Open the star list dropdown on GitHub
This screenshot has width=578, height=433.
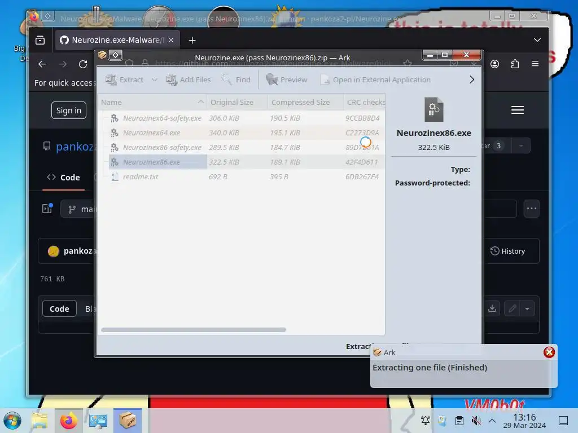pyautogui.click(x=521, y=146)
